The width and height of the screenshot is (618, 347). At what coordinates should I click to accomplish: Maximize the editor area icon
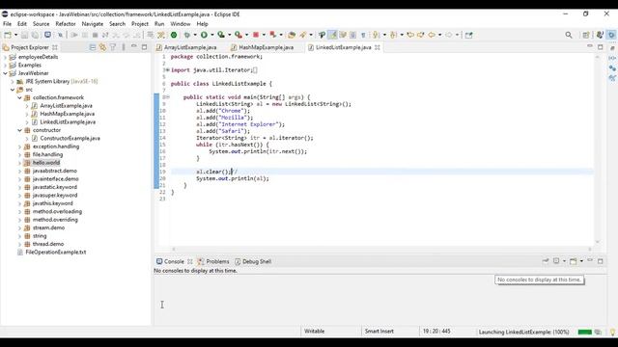click(601, 47)
